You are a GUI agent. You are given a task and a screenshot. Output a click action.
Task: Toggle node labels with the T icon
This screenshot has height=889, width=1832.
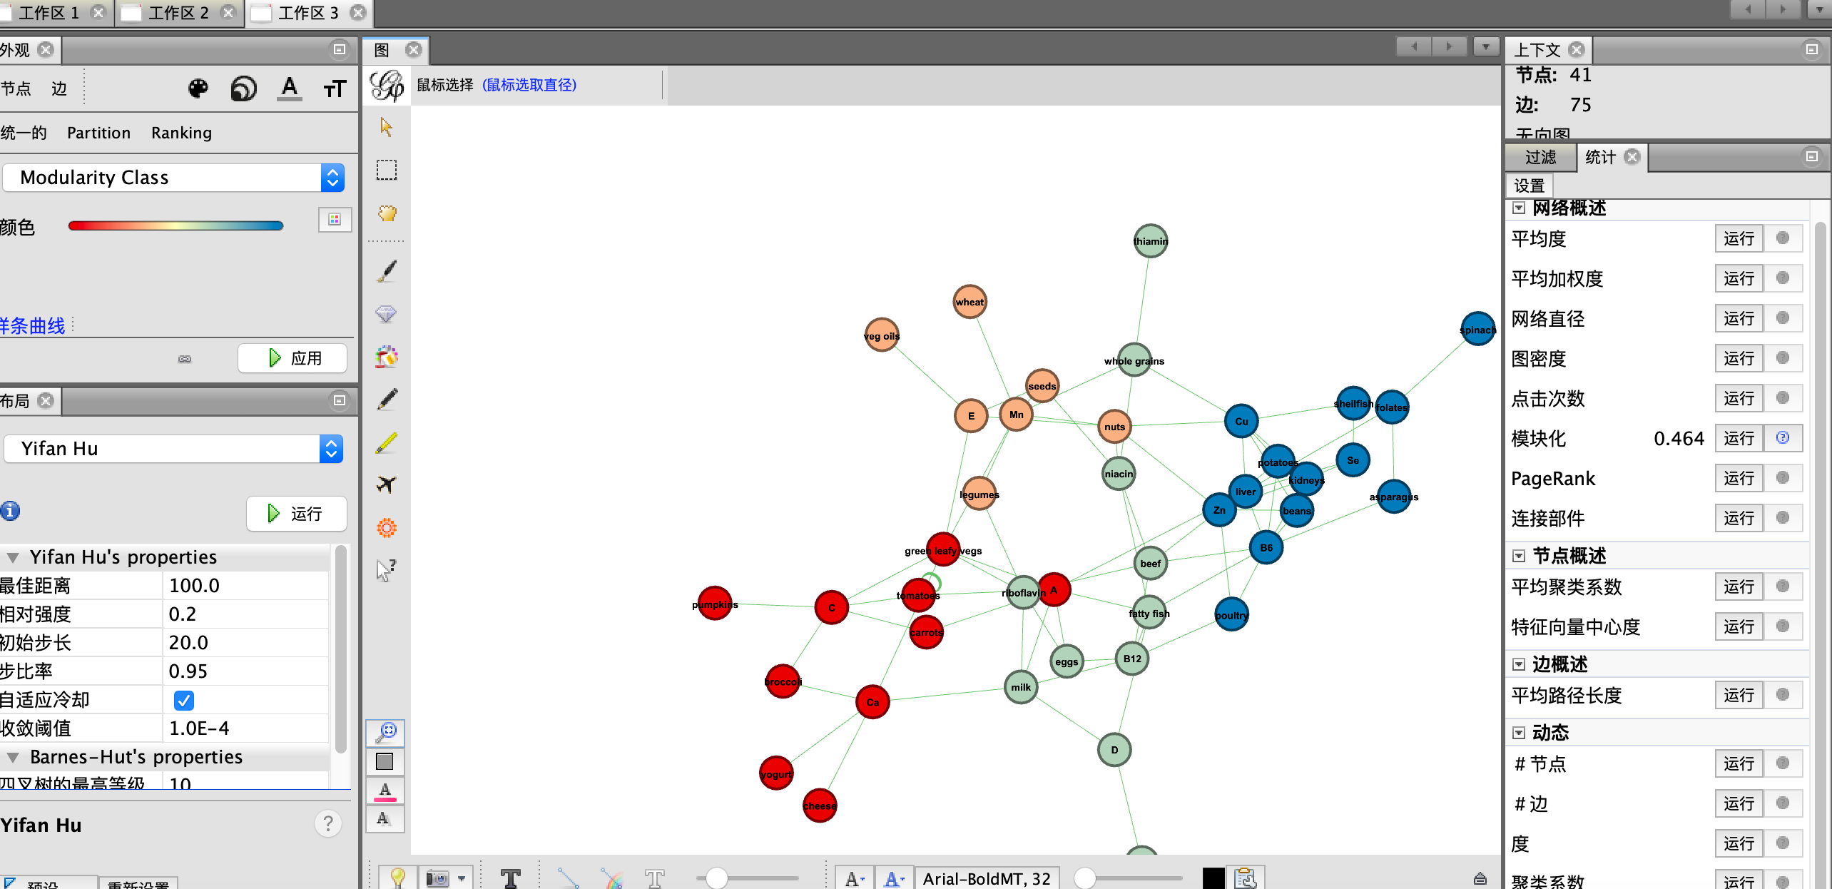[x=511, y=878]
